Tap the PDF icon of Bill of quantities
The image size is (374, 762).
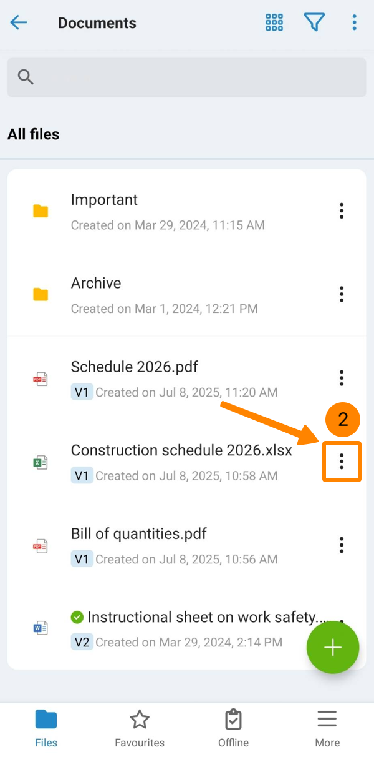coord(41,545)
